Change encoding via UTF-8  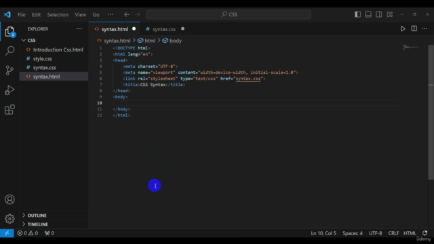pos(375,233)
